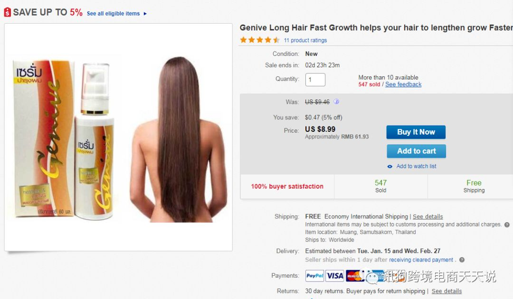Click the Genive product image
The image size is (513, 299).
[x=118, y=137]
